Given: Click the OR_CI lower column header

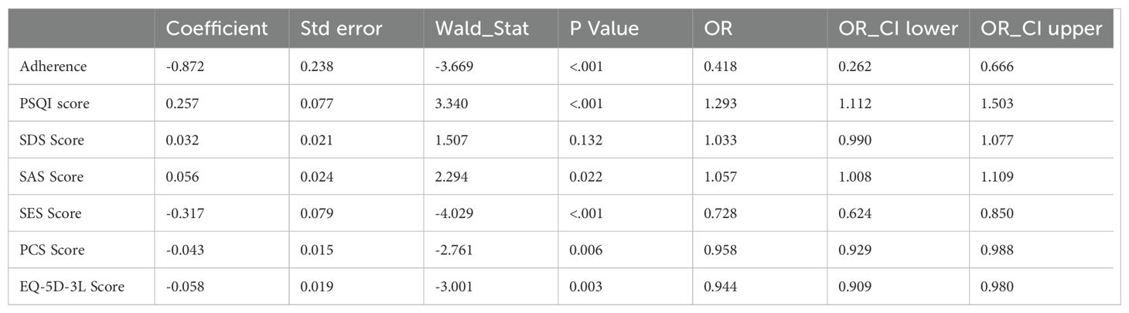Looking at the screenshot, I should pyautogui.click(x=899, y=29).
